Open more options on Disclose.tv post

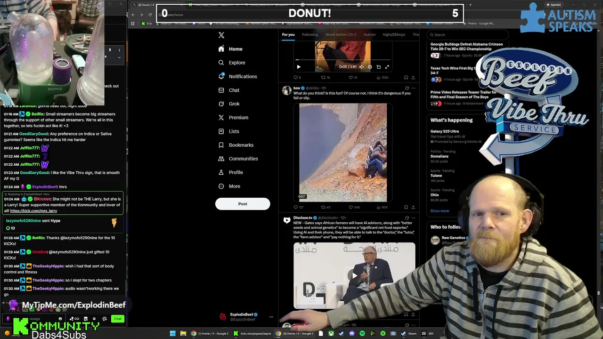(413, 218)
